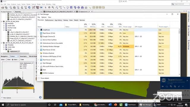Open Options menu in Task Manager

[44, 17]
